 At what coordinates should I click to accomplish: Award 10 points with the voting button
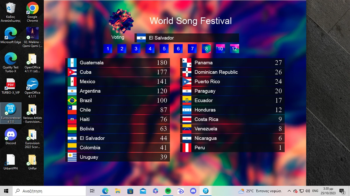click(x=220, y=48)
